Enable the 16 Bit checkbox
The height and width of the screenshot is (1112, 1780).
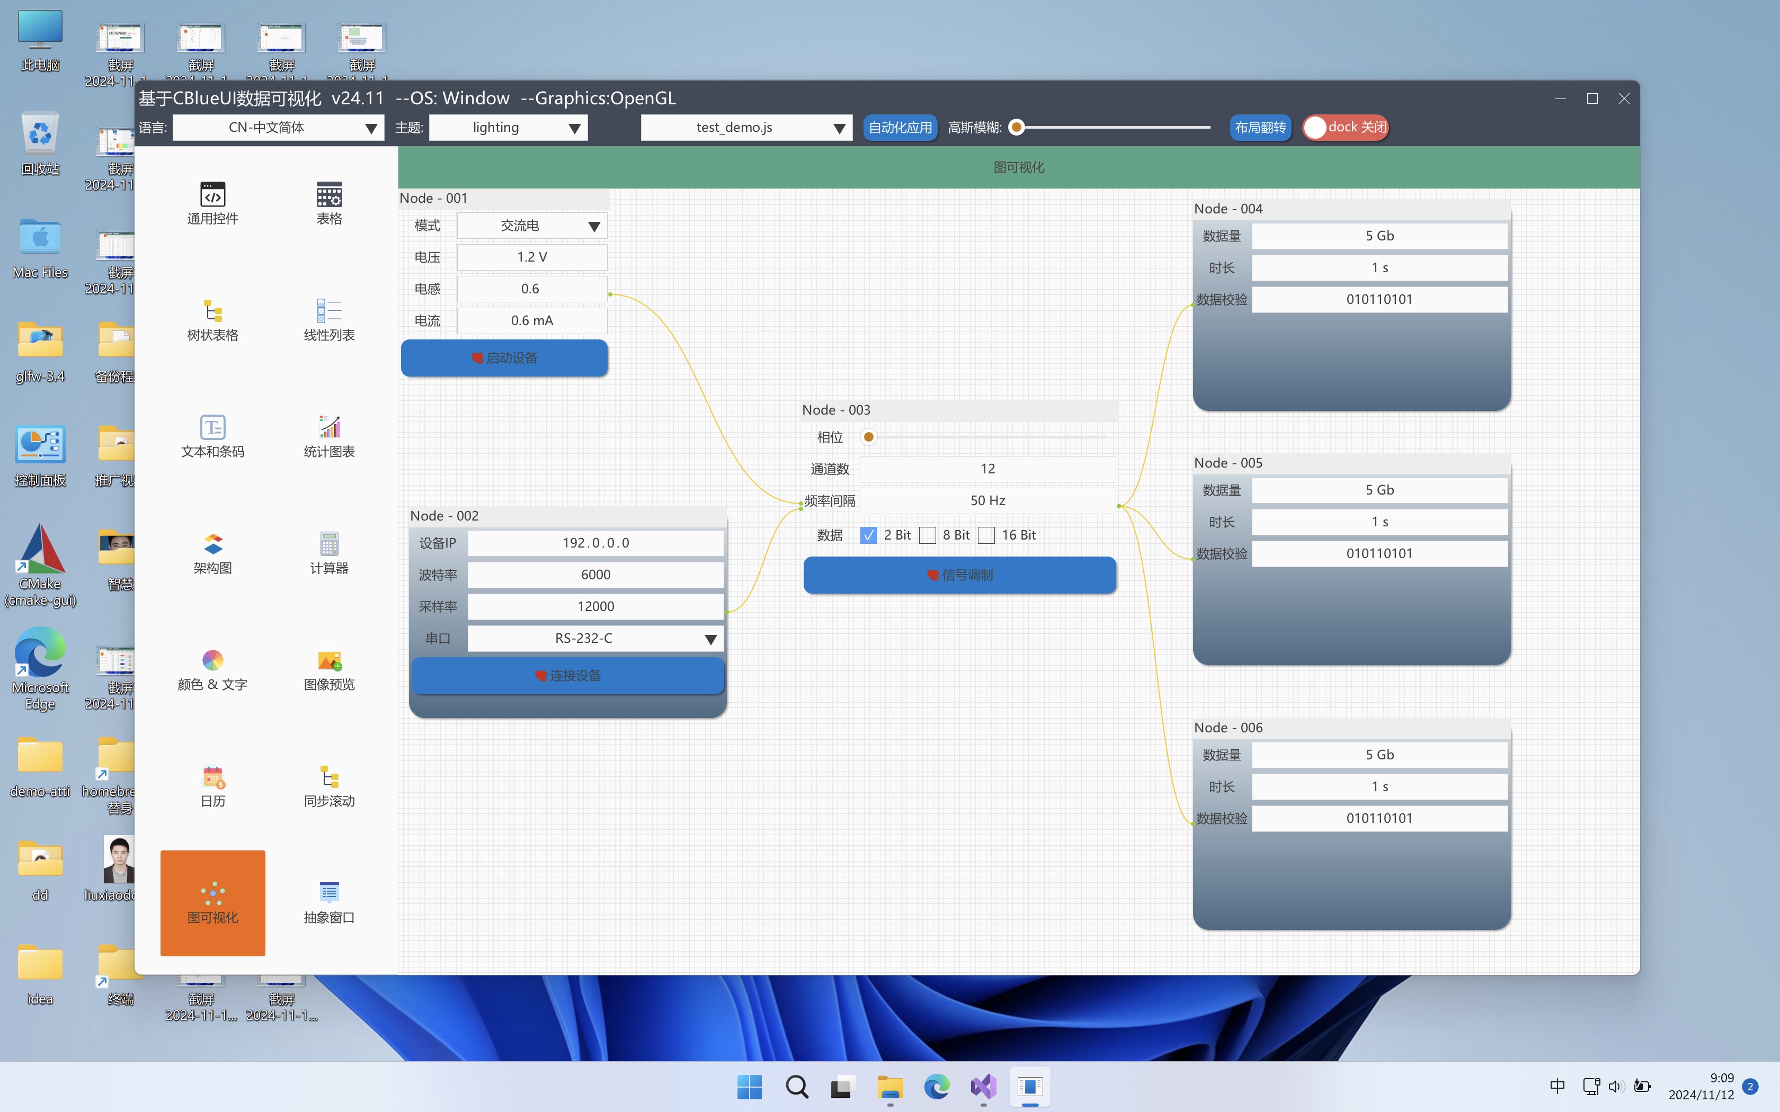986,535
